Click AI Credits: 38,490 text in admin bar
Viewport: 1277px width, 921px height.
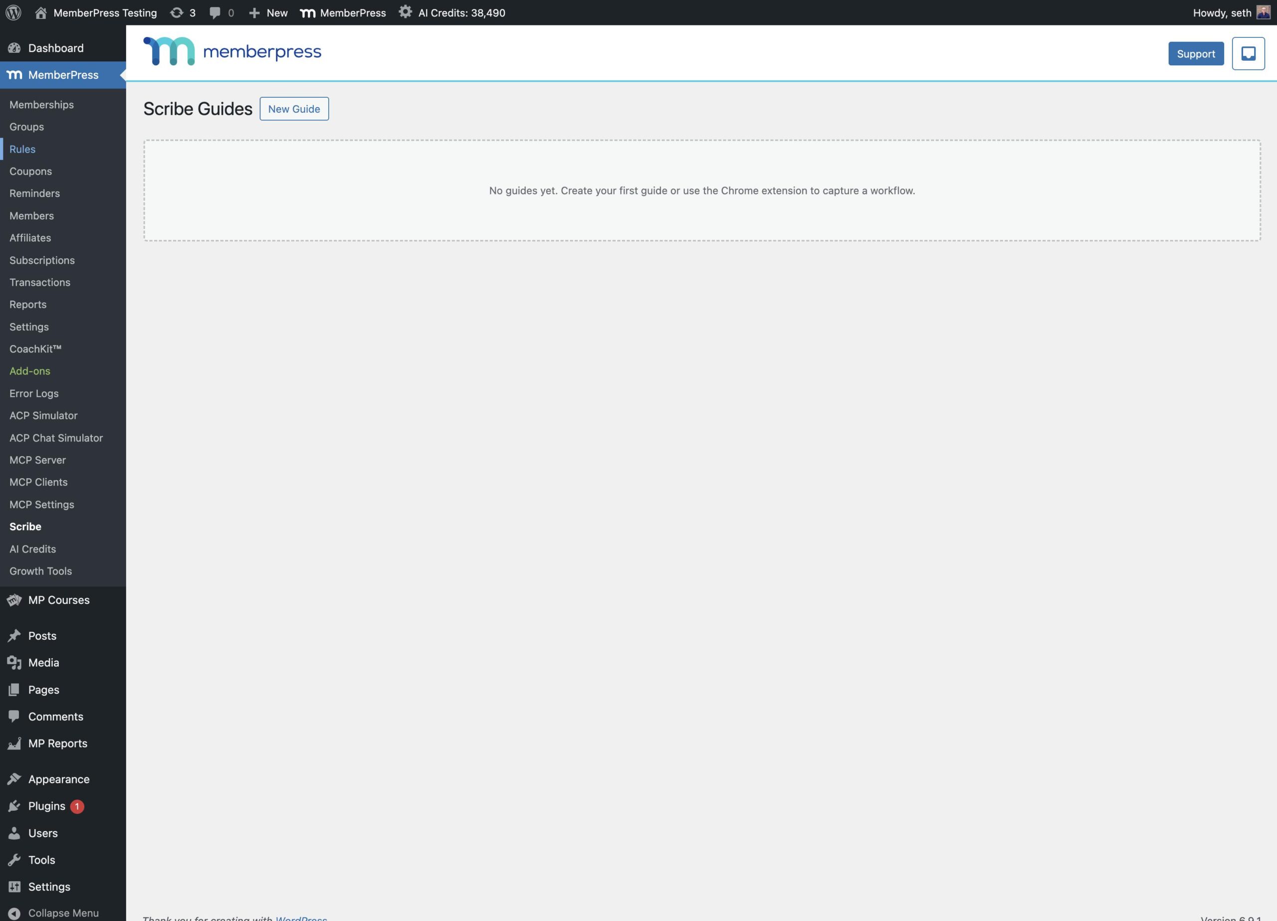[462, 12]
